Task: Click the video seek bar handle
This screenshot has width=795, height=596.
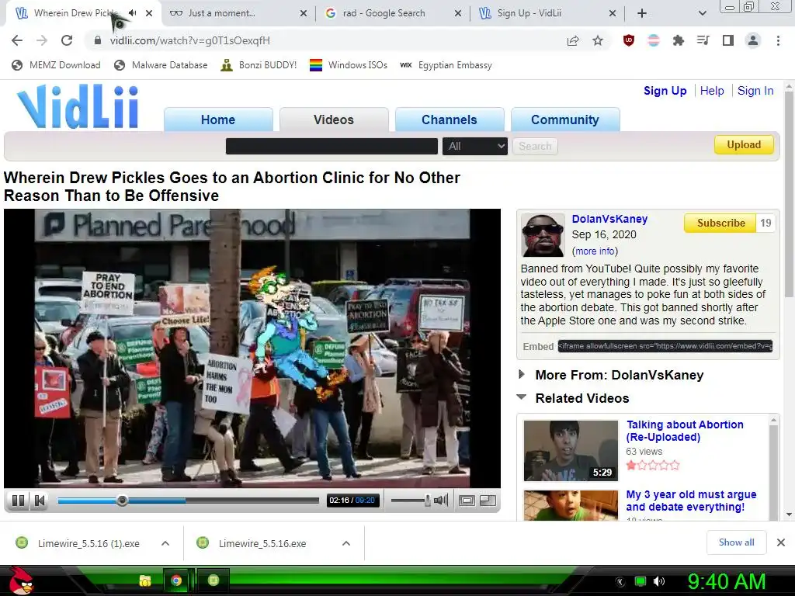Action: tap(122, 501)
